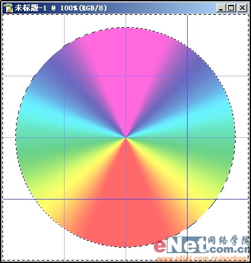Click the eNet logo watermark
This screenshot has width=251, height=263.
180,245
